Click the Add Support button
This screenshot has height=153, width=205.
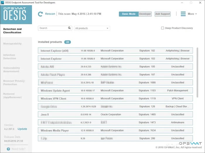(163, 14)
